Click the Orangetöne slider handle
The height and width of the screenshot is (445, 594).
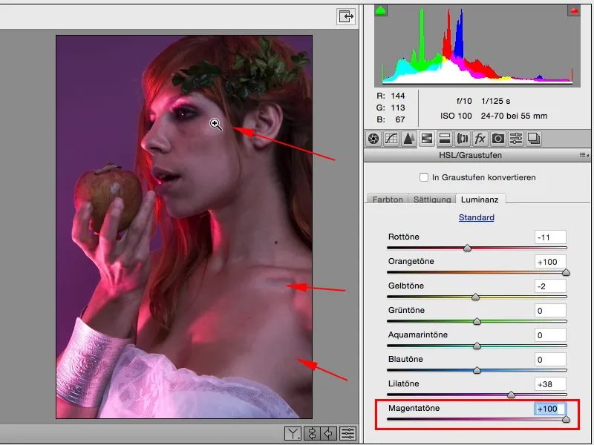(x=566, y=272)
